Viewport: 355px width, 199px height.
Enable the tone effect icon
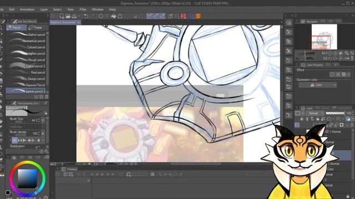[x=338, y=74]
